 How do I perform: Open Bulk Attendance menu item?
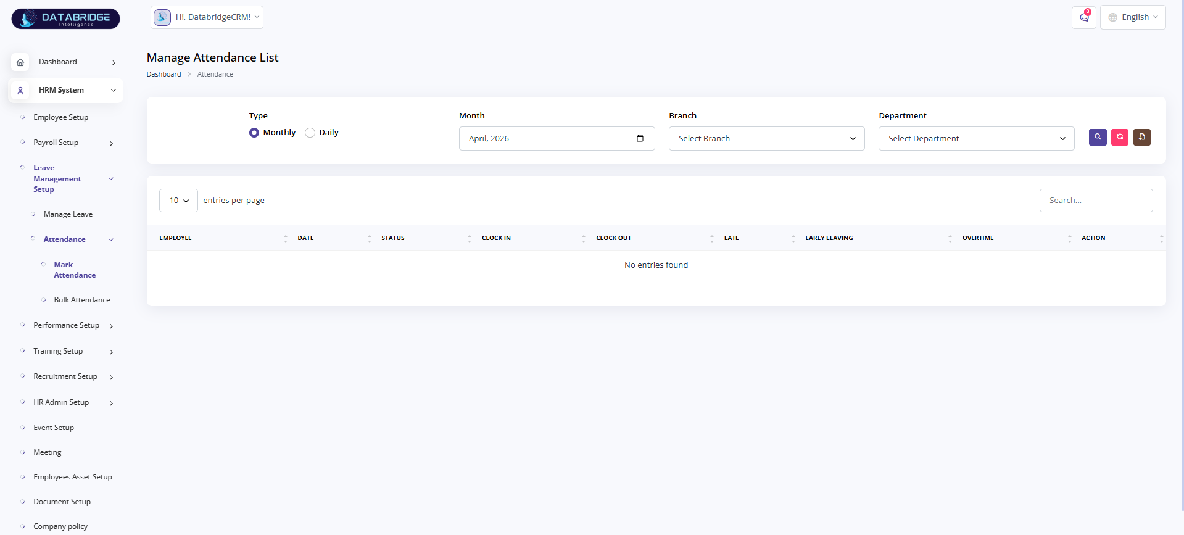pyautogui.click(x=82, y=300)
